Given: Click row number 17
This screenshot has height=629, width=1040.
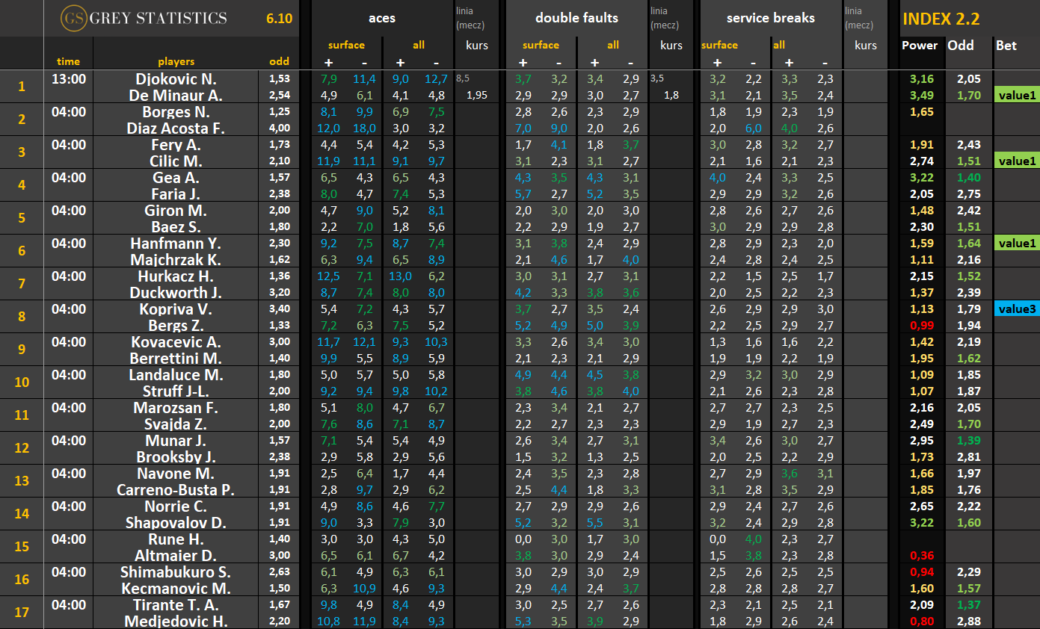Looking at the screenshot, I should tap(22, 613).
